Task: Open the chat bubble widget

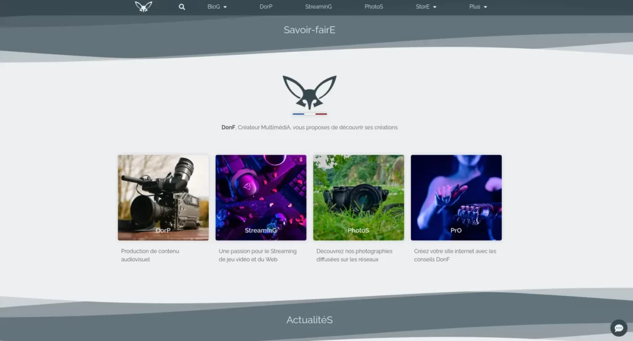Action: (x=618, y=328)
